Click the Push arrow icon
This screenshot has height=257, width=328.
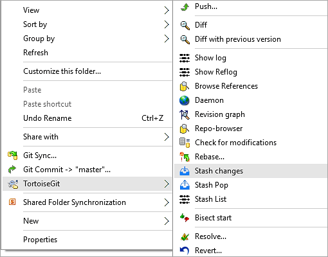[185, 7]
